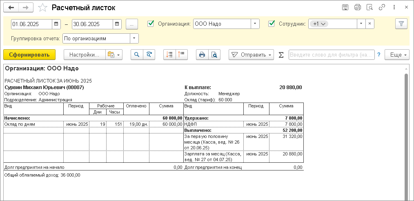This screenshot has width=414, height=201.
Task: Print report with toolbar printer icon
Action: [x=202, y=55]
